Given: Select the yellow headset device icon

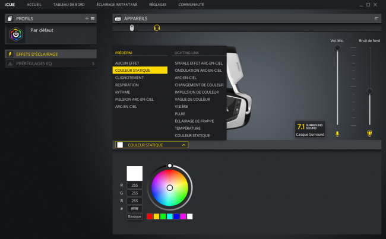Looking at the screenshot, I should pyautogui.click(x=157, y=28).
